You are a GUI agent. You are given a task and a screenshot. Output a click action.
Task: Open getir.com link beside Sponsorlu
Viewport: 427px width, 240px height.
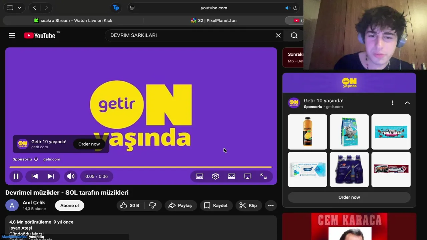click(52, 159)
